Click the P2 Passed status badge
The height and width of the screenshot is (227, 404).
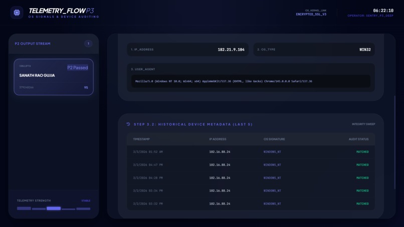click(x=78, y=68)
